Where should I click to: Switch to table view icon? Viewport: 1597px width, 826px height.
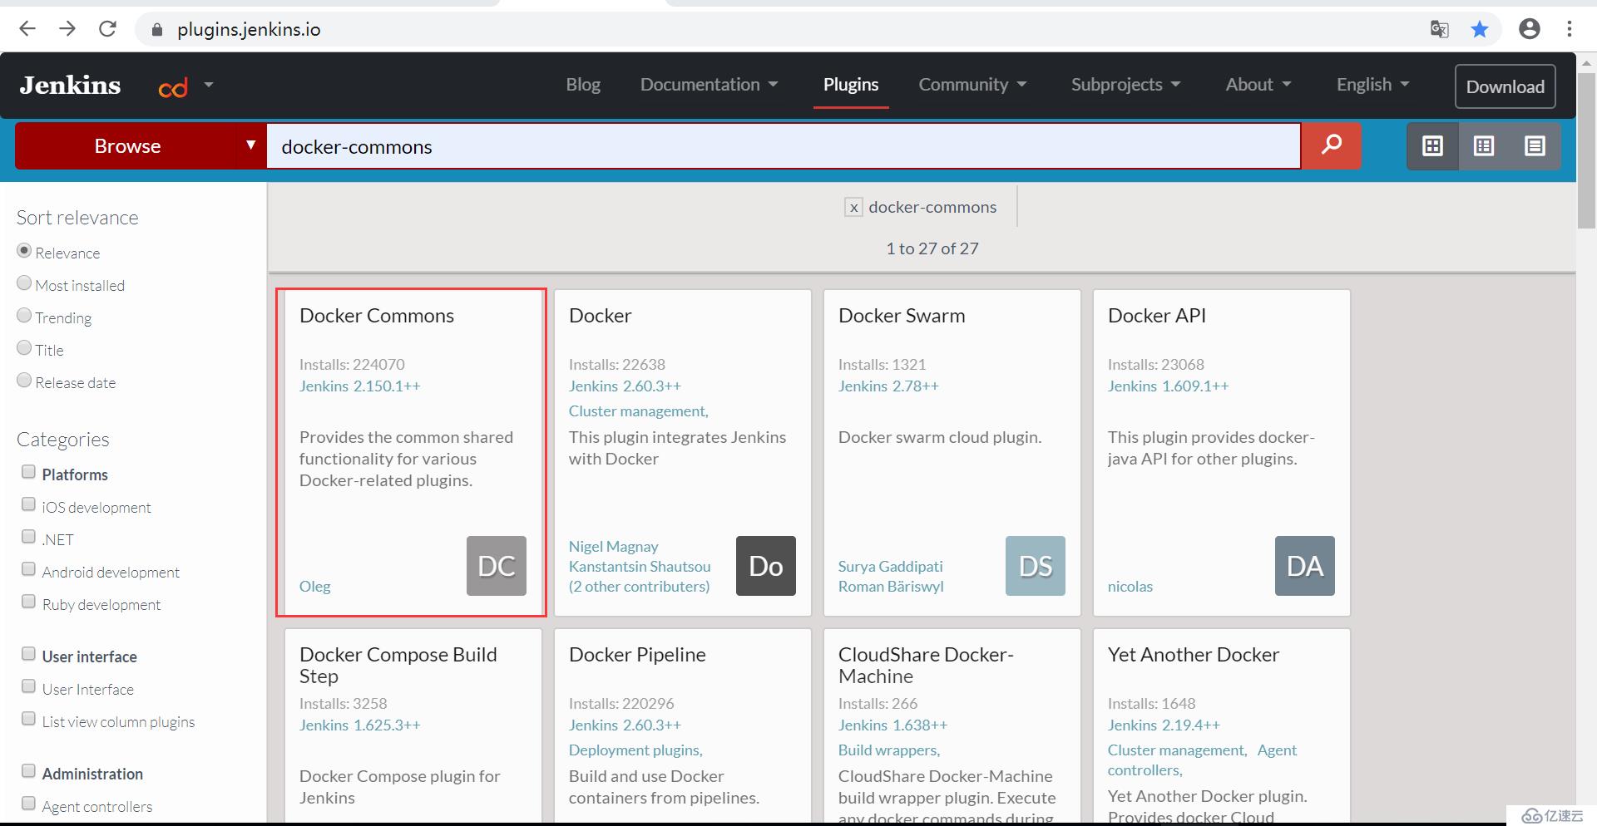point(1484,146)
